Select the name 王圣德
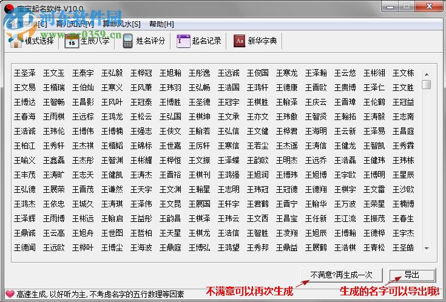This screenshot has width=446, height=302. 200,102
